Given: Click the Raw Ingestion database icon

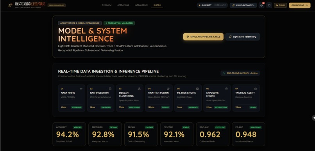Looking at the screenshot, I should pyautogui.click(x=110, y=89).
